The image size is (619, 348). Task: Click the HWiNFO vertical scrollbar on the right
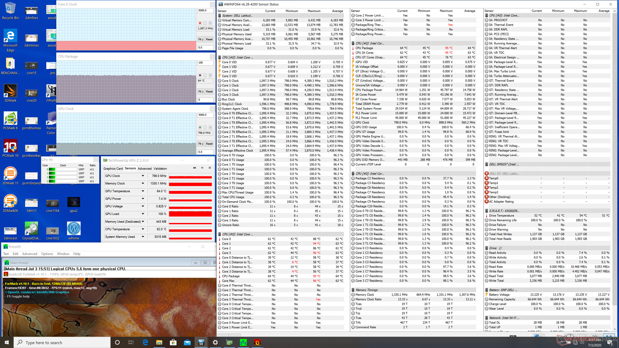614,170
